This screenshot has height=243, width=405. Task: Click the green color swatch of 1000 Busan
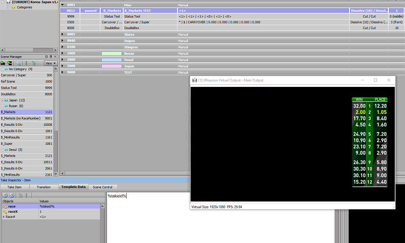click(x=112, y=54)
